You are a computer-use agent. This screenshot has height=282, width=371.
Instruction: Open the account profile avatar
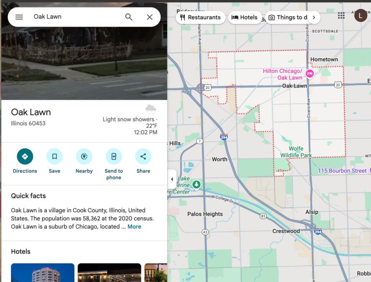[360, 15]
